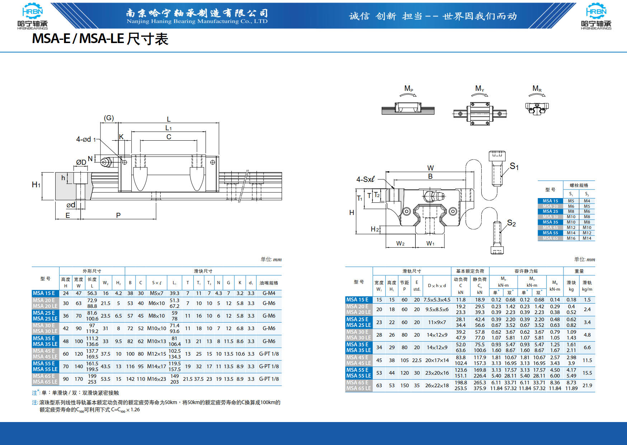Image resolution: width=627 pixels, height=445 pixels.
Task: Click the HRBN logo at top left
Action: coord(32,16)
